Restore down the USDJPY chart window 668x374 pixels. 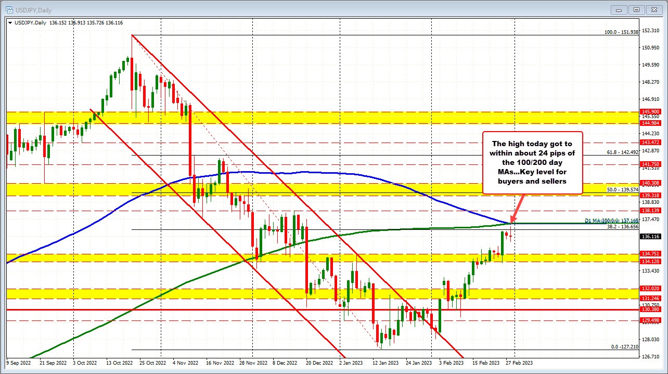coord(637,10)
